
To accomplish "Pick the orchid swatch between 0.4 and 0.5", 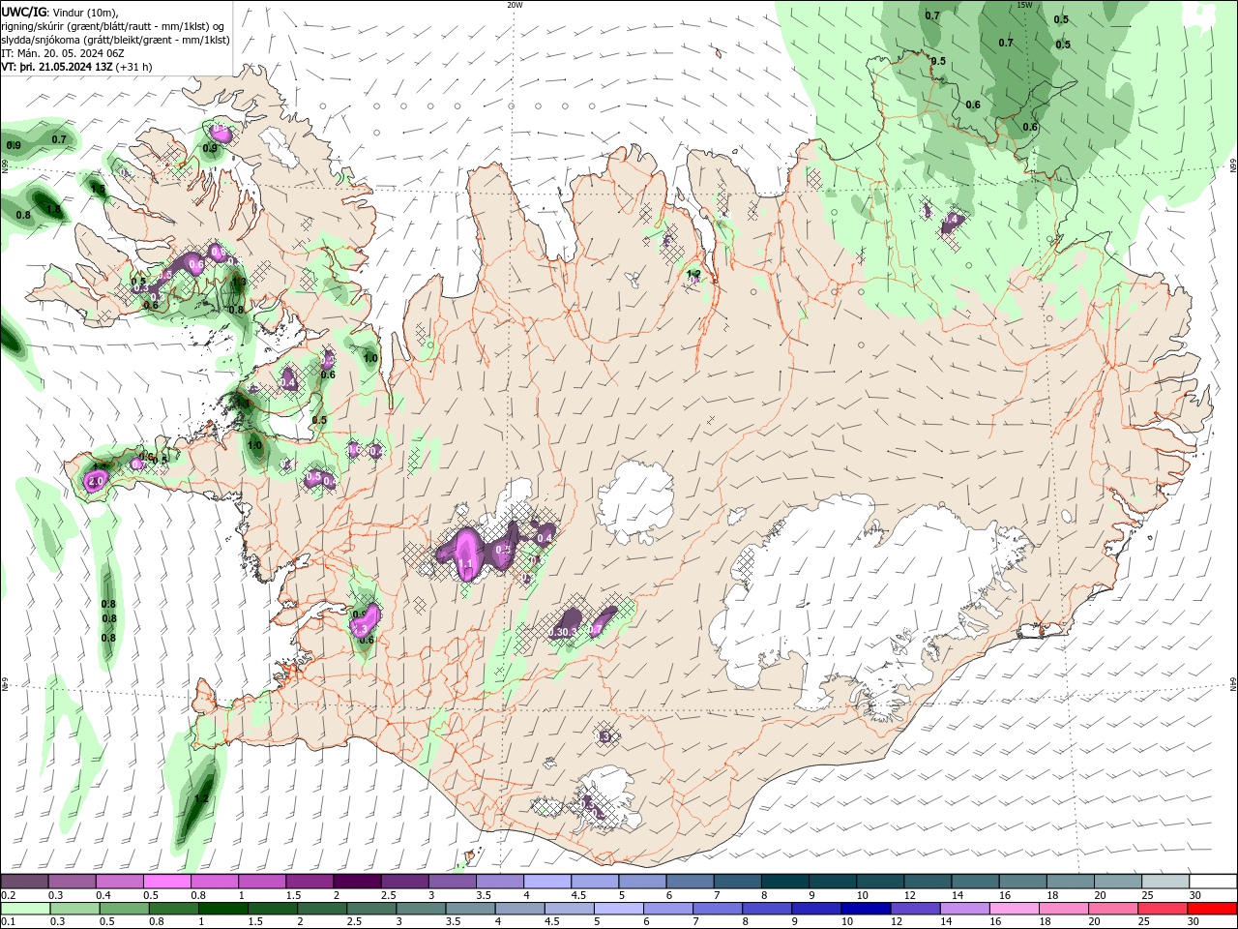I will [x=119, y=882].
